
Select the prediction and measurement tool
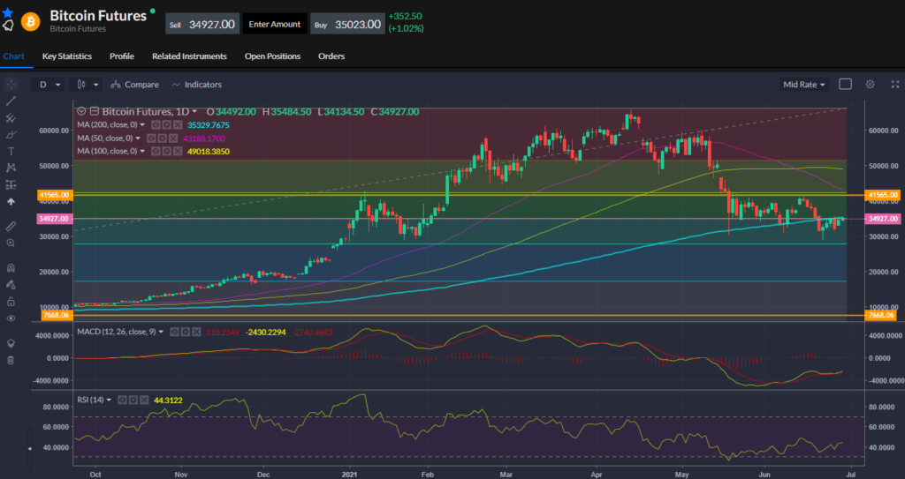click(11, 185)
